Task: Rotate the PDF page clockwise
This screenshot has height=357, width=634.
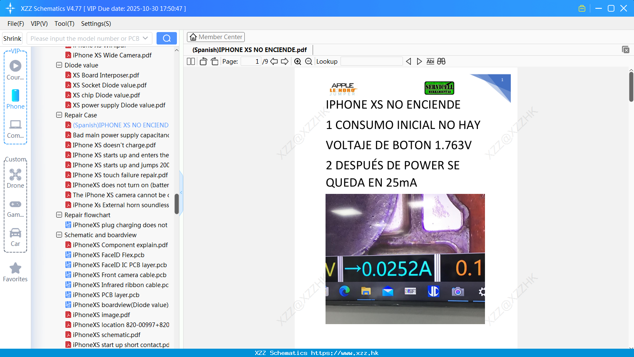Action: (x=214, y=61)
